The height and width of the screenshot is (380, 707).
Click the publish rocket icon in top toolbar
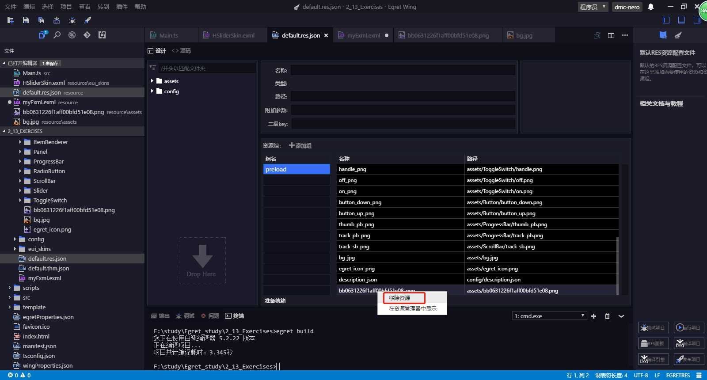(87, 20)
